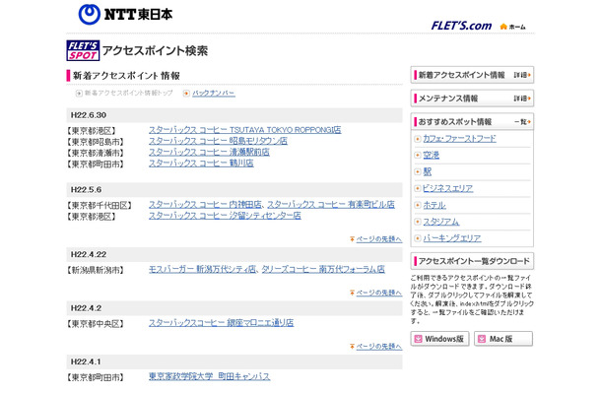Open 空港 spot category
This screenshot has height=394, width=601.
tap(432, 156)
